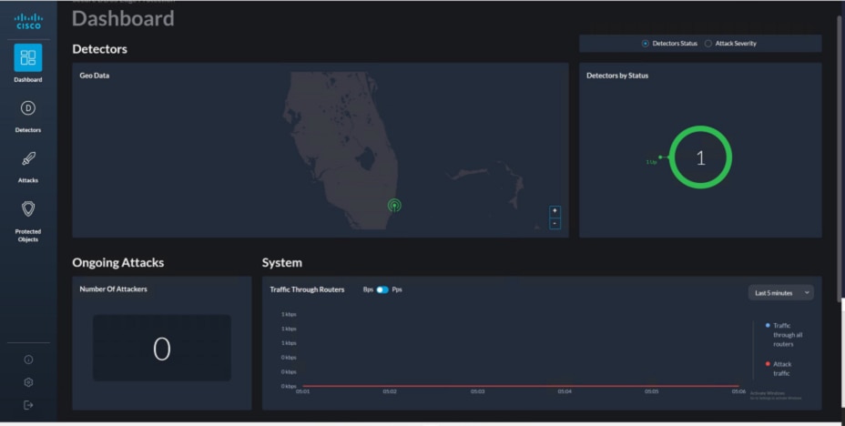Screen dimensions: 845x426
Task: Click the 'Ongoing Attacks' section heading
Action: point(118,263)
